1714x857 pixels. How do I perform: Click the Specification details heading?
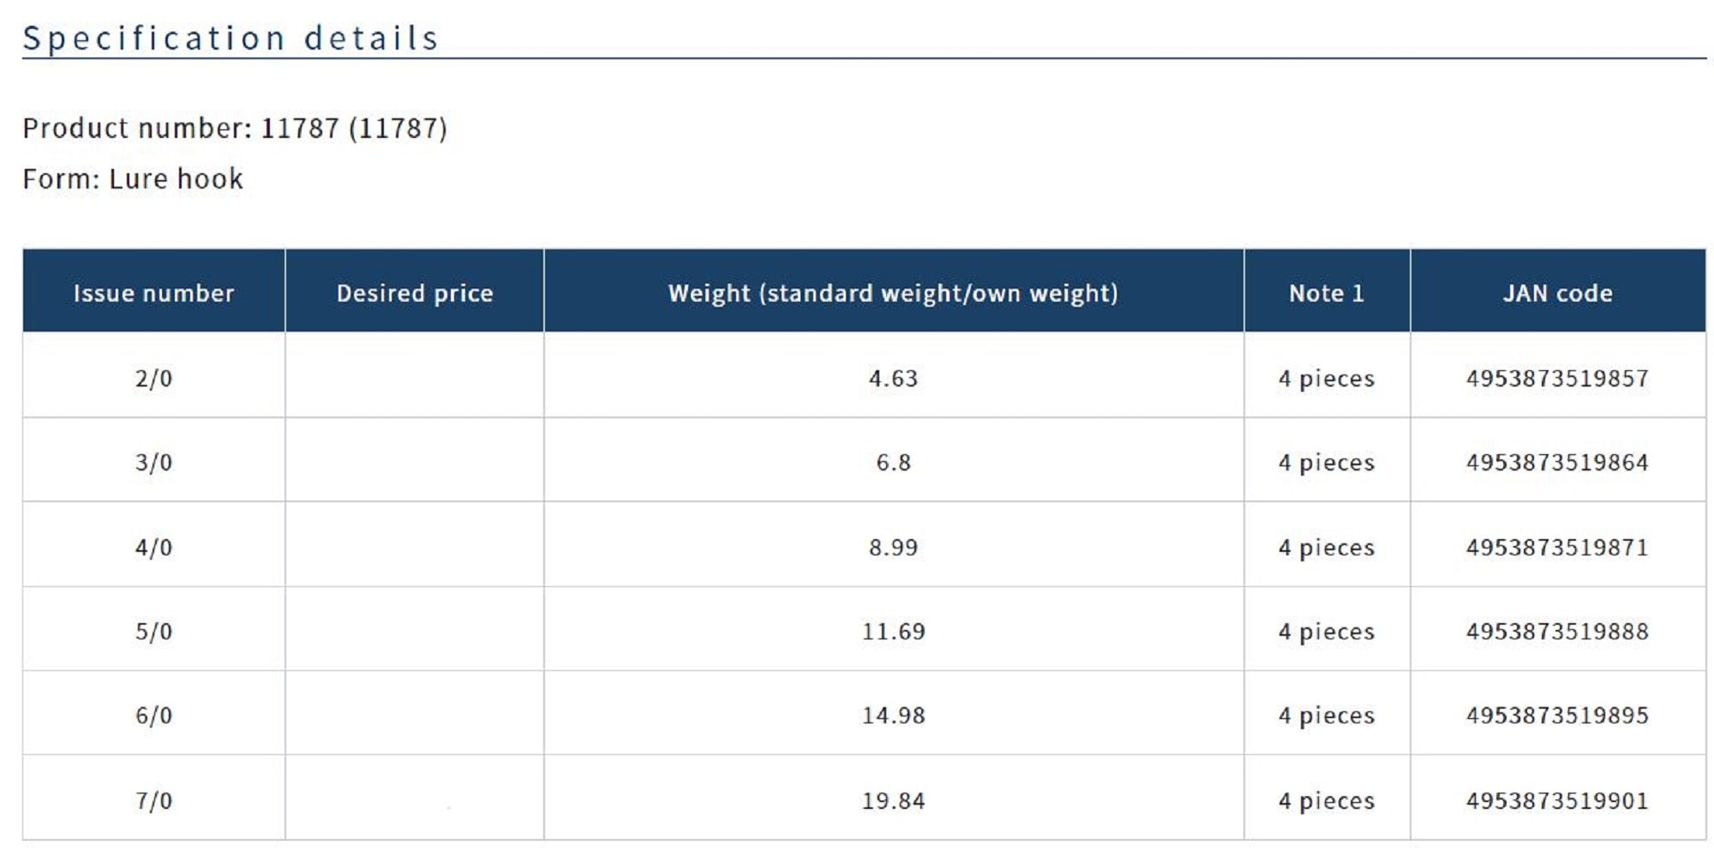(x=231, y=39)
